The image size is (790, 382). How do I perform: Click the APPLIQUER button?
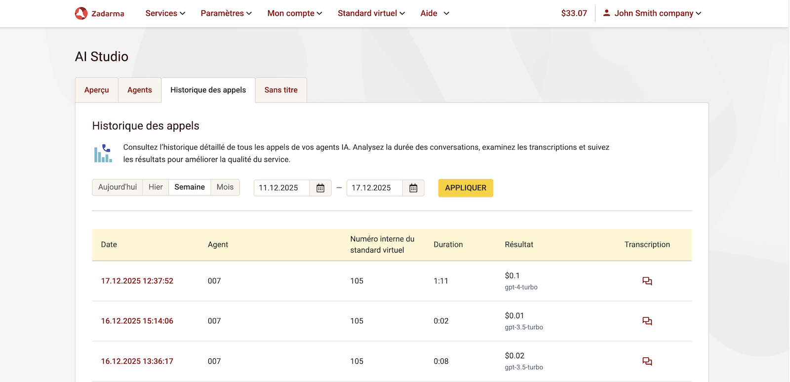click(465, 188)
